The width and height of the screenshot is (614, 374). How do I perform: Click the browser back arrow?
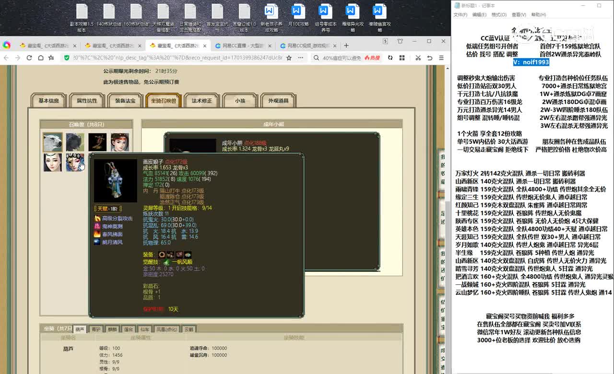tap(7, 58)
